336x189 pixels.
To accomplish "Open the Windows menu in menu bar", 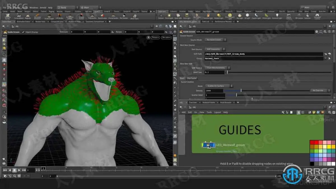I will (34, 8).
